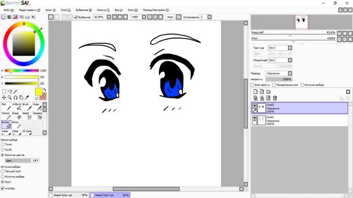Zoom out with the toolbar minus button
The image size is (353, 198).
[114, 17]
